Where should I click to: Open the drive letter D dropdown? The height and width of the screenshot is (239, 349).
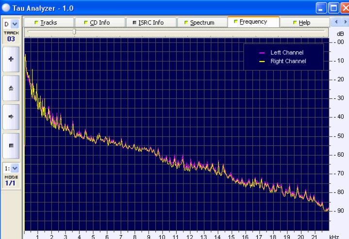click(15, 24)
